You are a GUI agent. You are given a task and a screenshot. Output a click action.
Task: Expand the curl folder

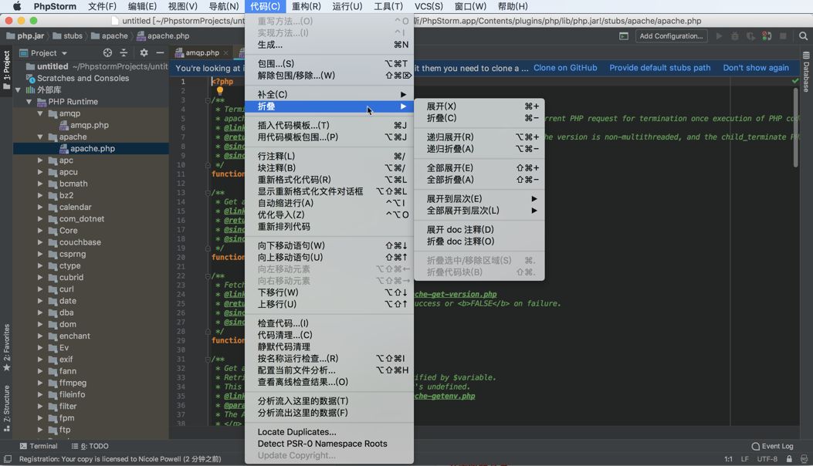(x=40, y=289)
